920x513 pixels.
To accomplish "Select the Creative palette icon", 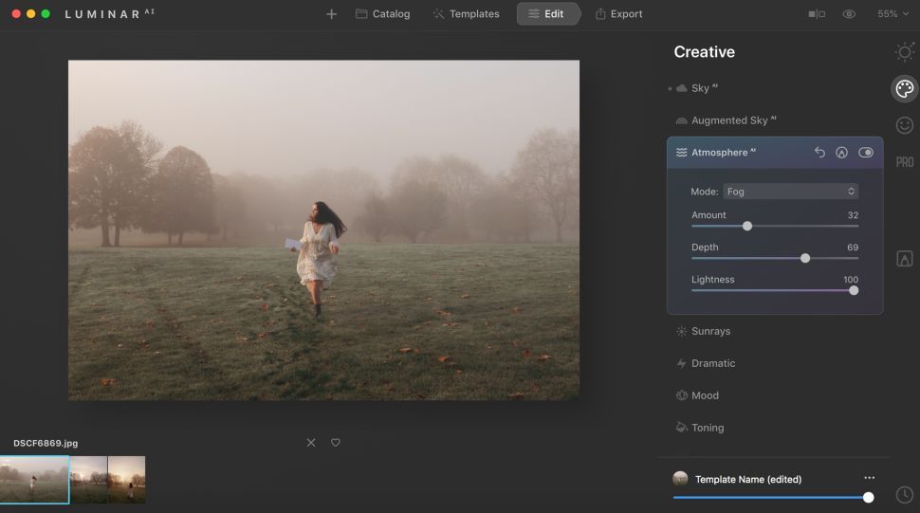I will 904,88.
